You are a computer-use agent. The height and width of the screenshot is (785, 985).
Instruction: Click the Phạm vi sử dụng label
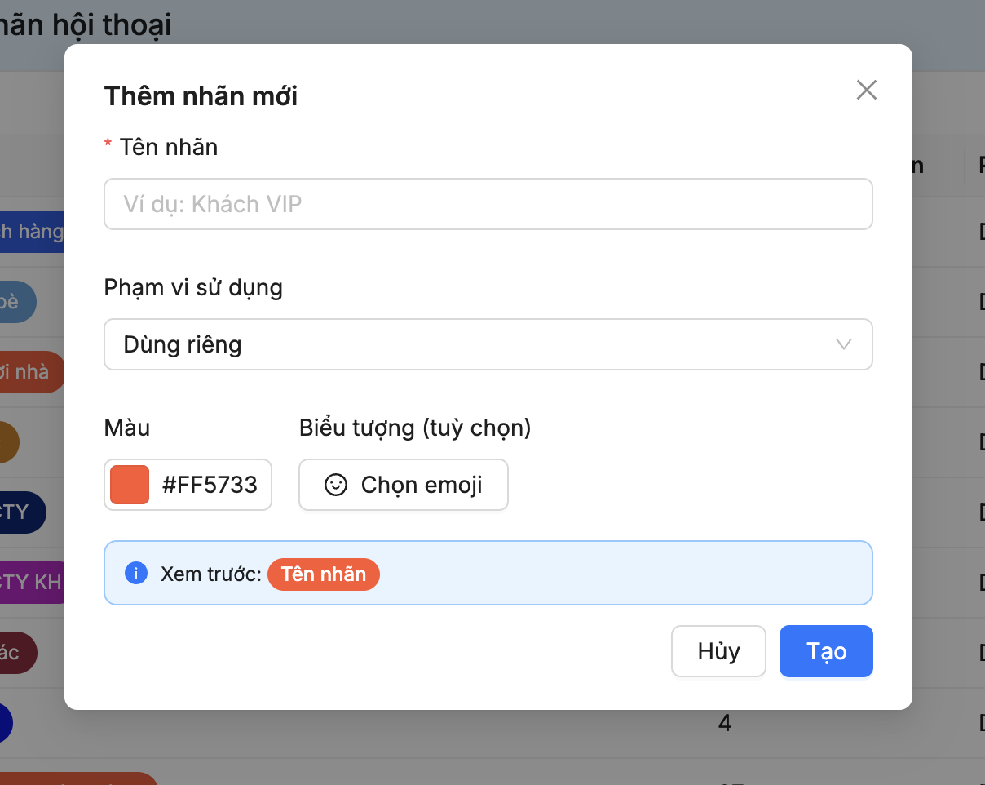pyautogui.click(x=193, y=288)
